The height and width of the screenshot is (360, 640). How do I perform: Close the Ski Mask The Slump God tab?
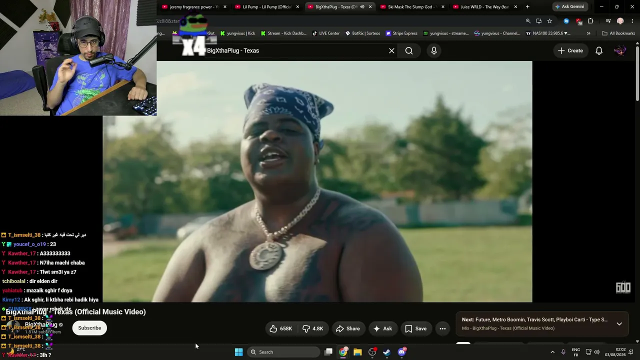pyautogui.click(x=442, y=7)
